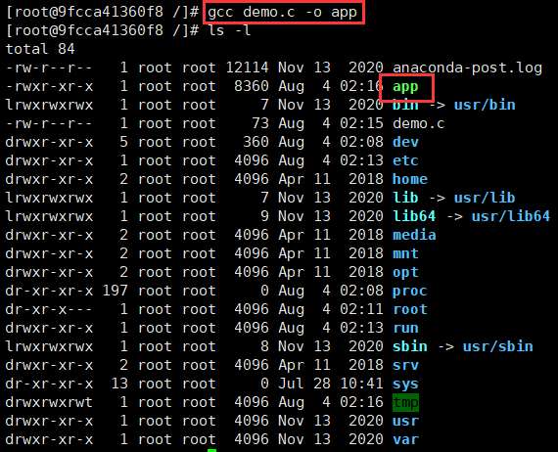Click the 'srv' directory name
The width and height of the screenshot is (558, 452).
coord(405,365)
